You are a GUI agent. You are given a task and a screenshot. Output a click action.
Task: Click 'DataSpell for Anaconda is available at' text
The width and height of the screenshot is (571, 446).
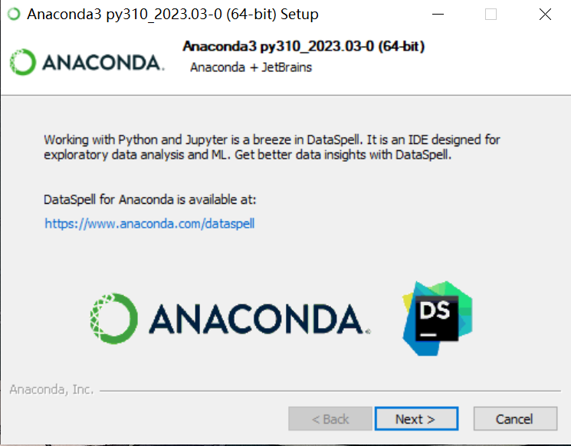click(x=149, y=199)
